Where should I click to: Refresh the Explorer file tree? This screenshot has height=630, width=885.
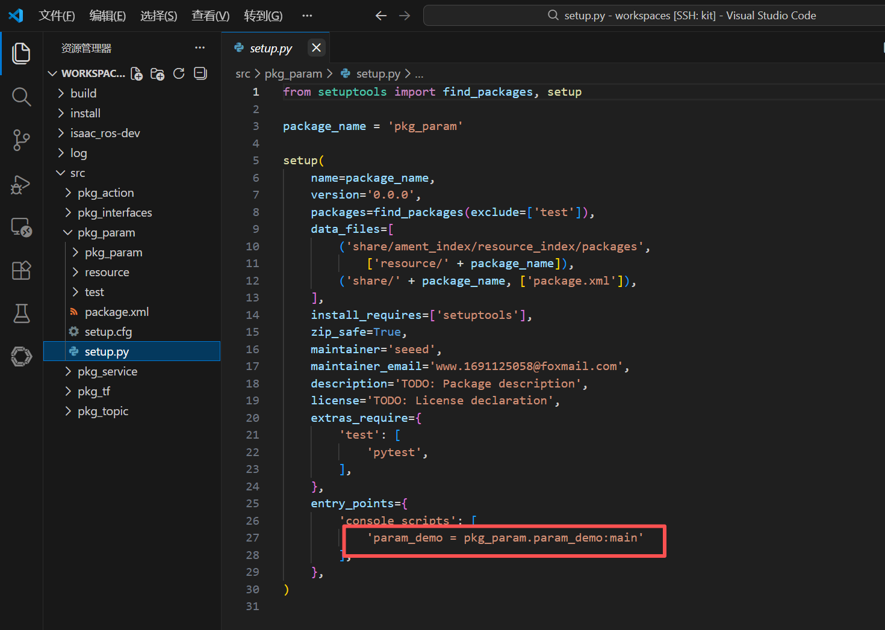(179, 73)
